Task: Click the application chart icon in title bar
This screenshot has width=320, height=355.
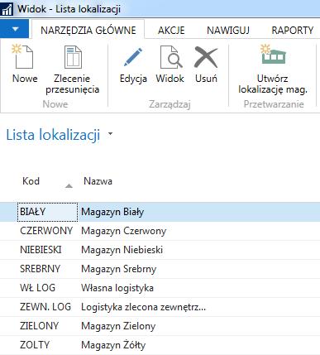Action: click(x=7, y=9)
